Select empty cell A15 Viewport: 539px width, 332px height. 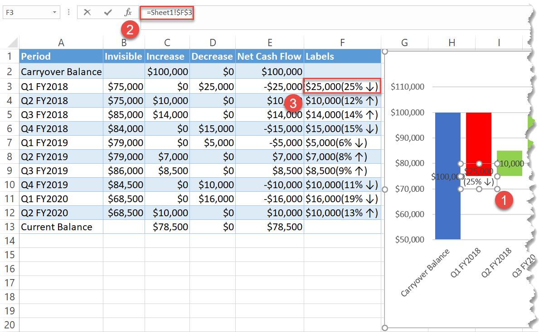pos(61,255)
